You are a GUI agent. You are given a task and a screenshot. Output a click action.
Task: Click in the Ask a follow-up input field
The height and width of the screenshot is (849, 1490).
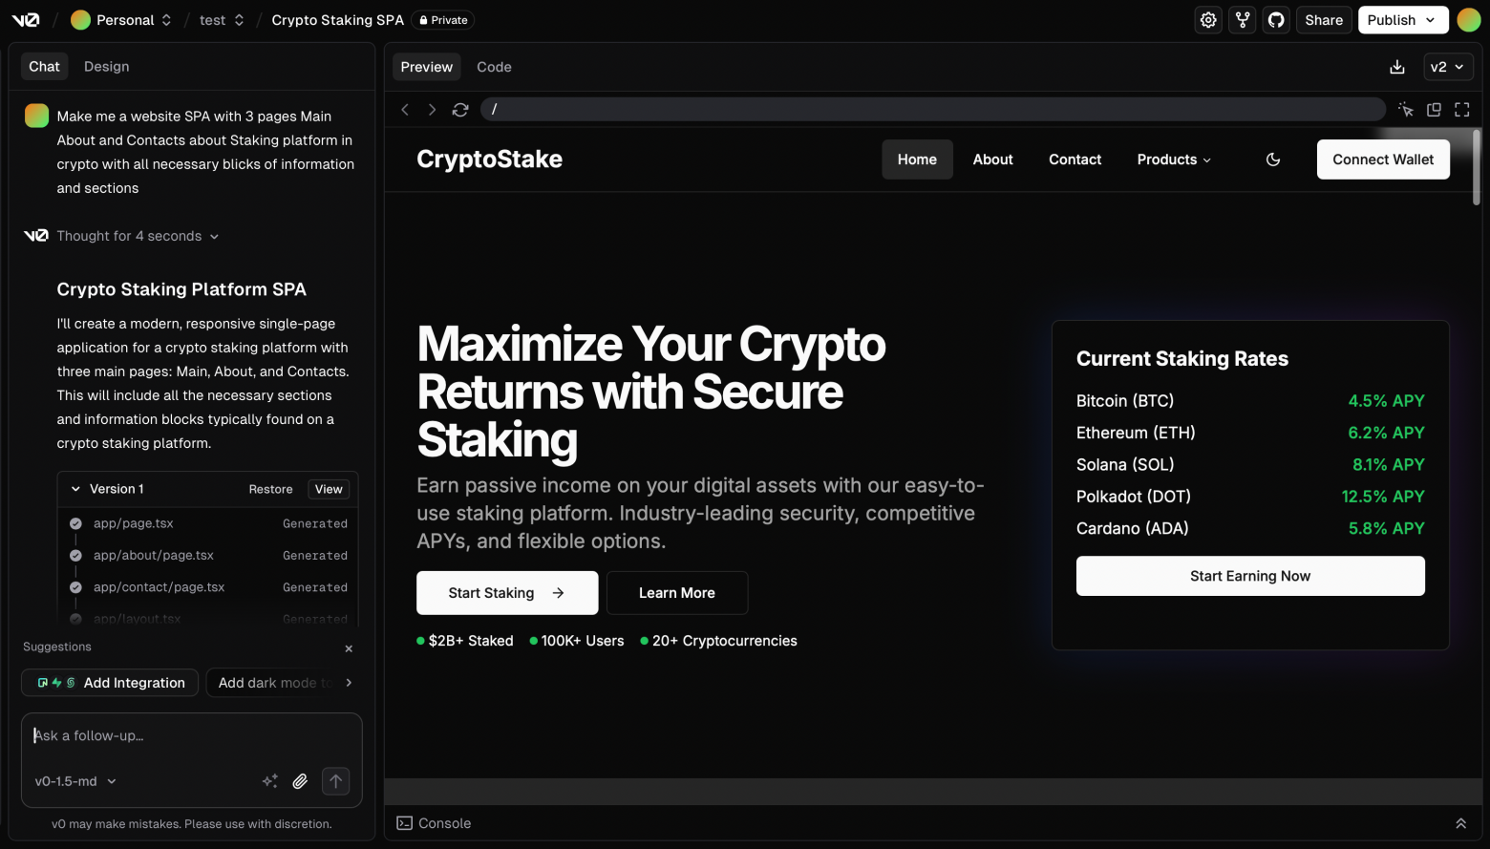[x=191, y=735]
